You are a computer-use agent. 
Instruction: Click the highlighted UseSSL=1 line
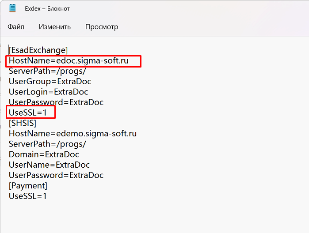28,113
